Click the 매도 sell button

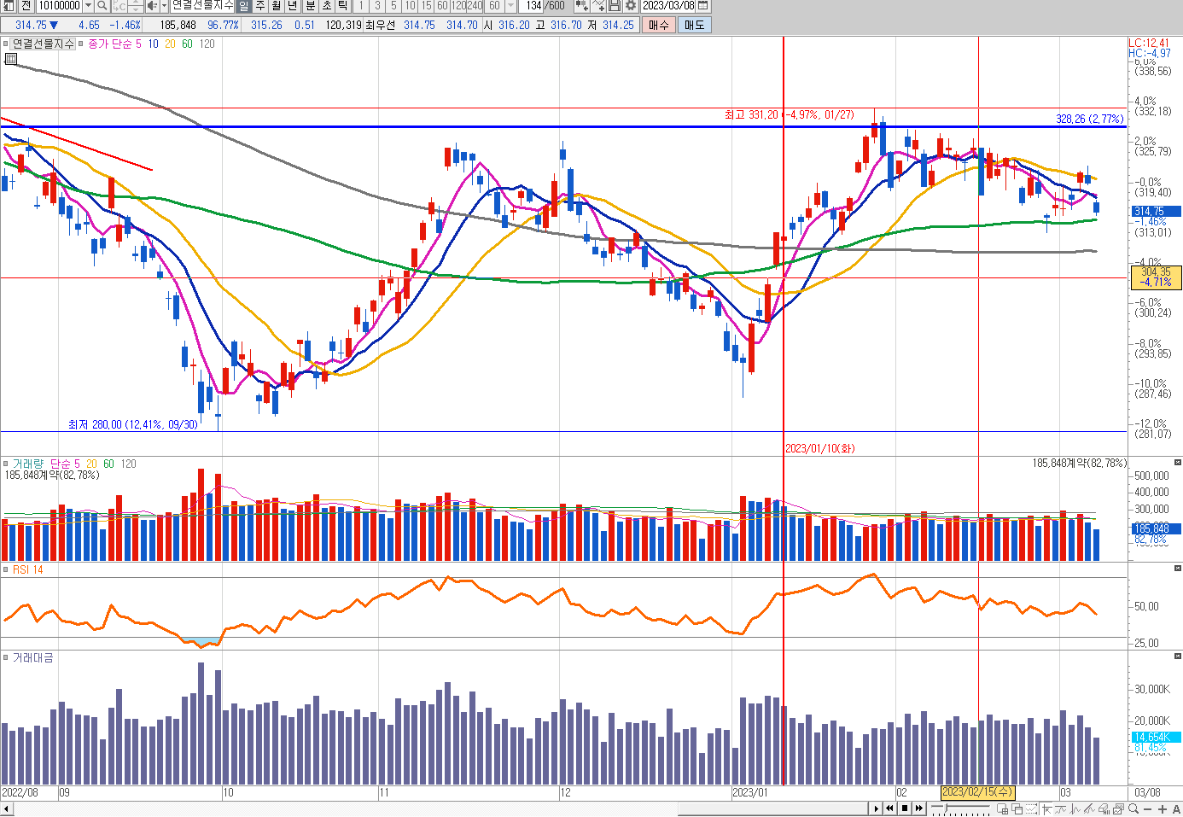tap(694, 25)
